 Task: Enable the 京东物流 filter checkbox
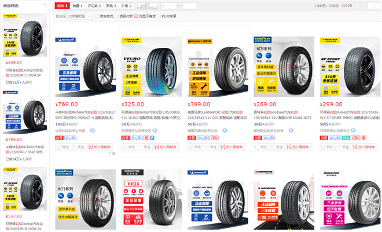click(97, 16)
